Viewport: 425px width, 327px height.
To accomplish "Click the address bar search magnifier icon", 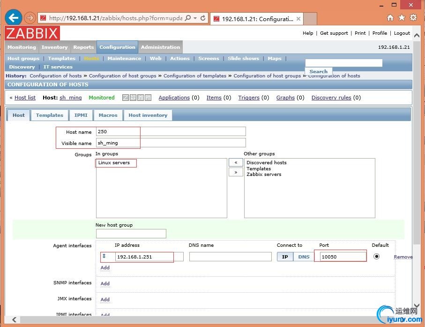I will pos(187,18).
